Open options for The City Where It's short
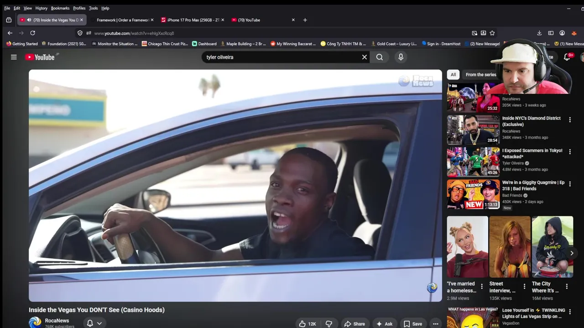The image size is (584, 328). pyautogui.click(x=567, y=287)
